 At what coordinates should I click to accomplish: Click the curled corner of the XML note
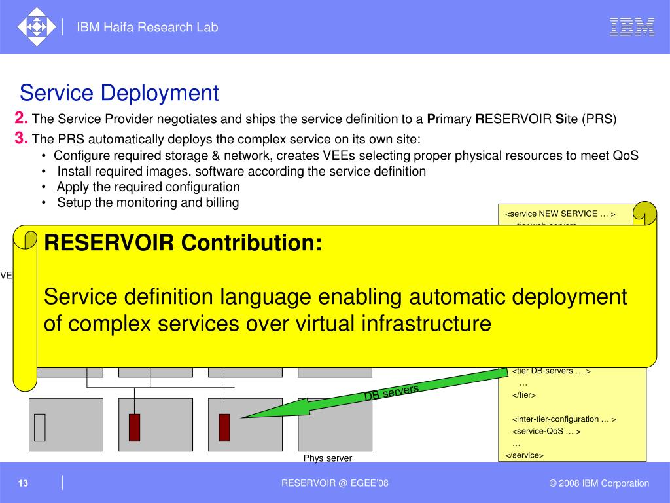coord(644,213)
